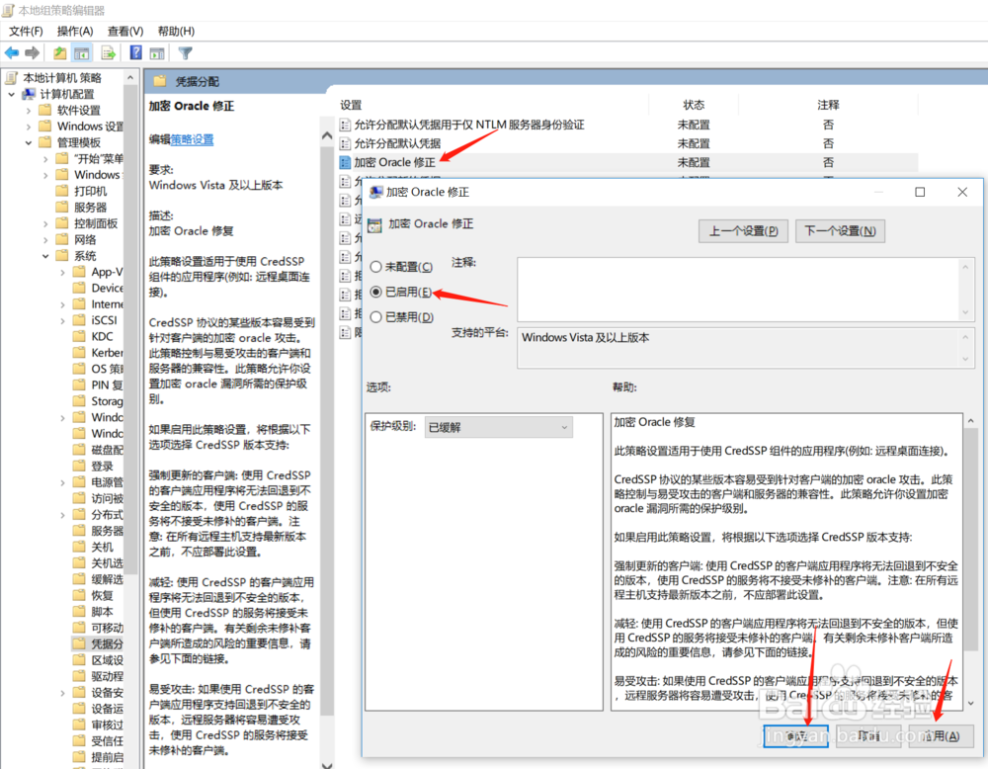
Task: Click the 下一个设置(N) button
Action: [x=840, y=231]
